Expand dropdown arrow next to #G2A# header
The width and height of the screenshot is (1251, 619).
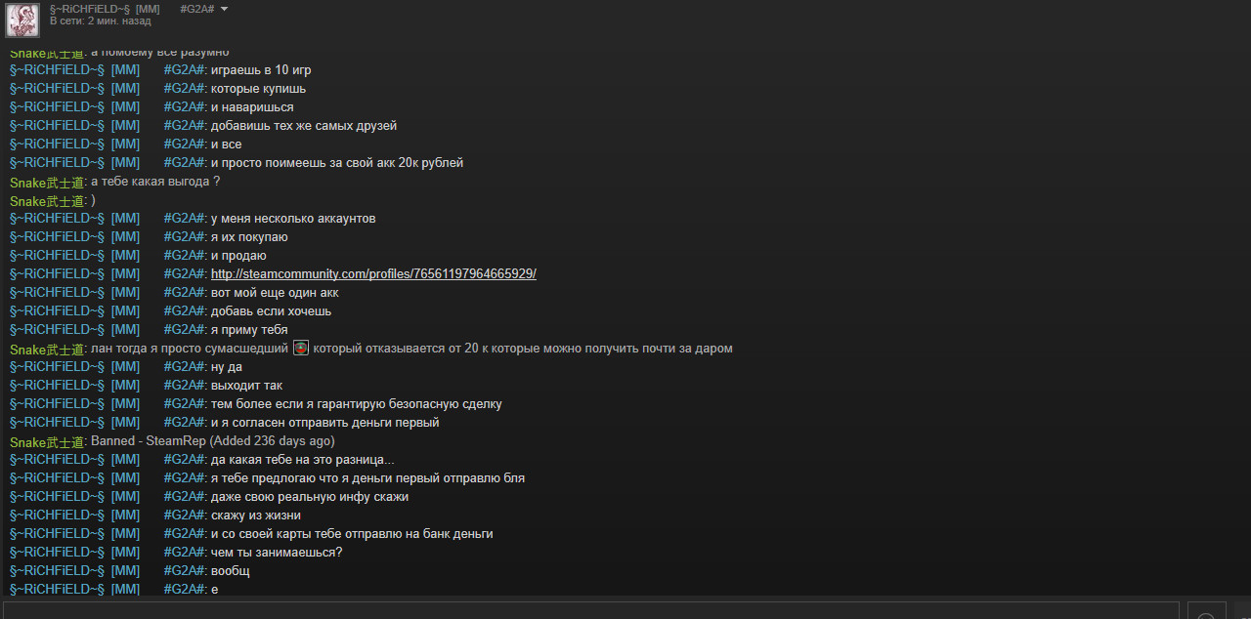pos(224,9)
